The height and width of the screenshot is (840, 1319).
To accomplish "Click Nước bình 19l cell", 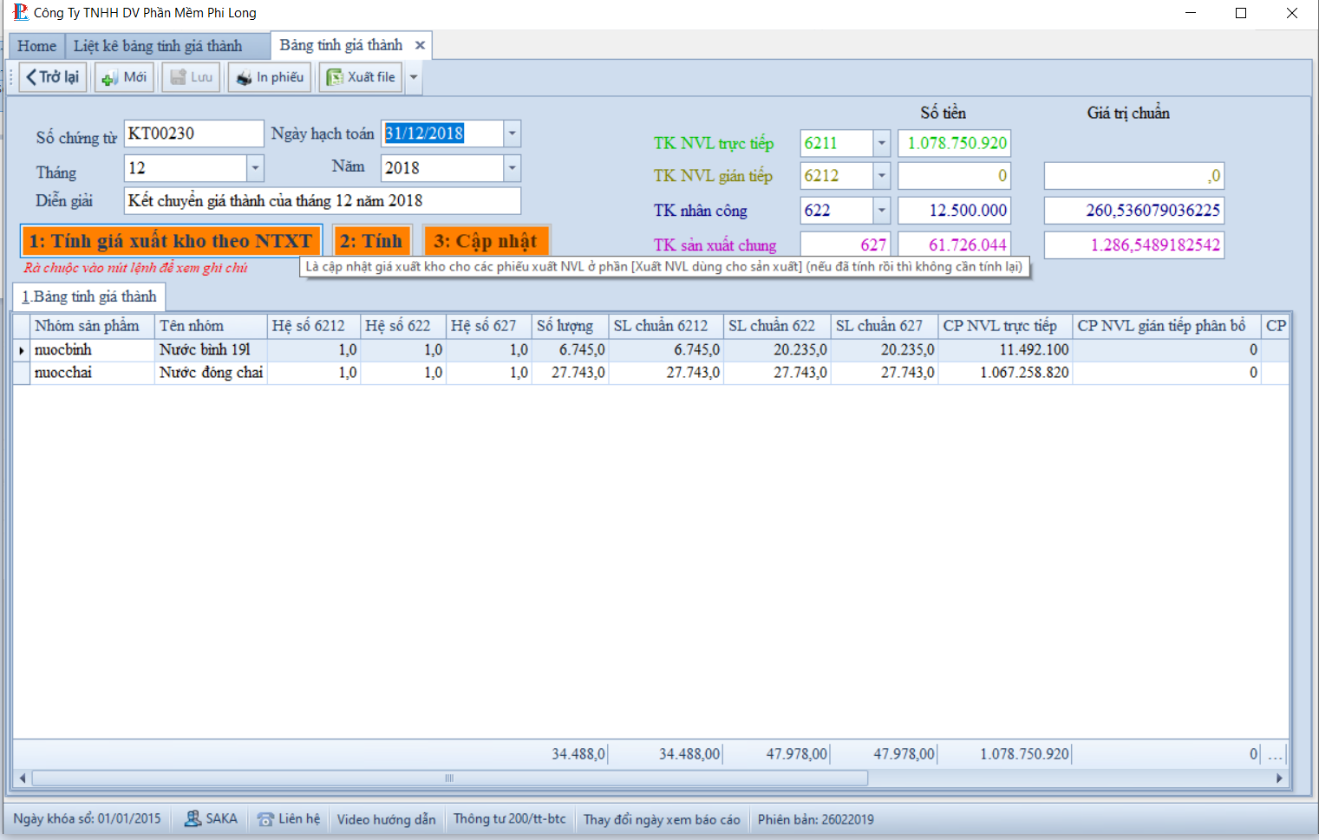I will tap(211, 350).
